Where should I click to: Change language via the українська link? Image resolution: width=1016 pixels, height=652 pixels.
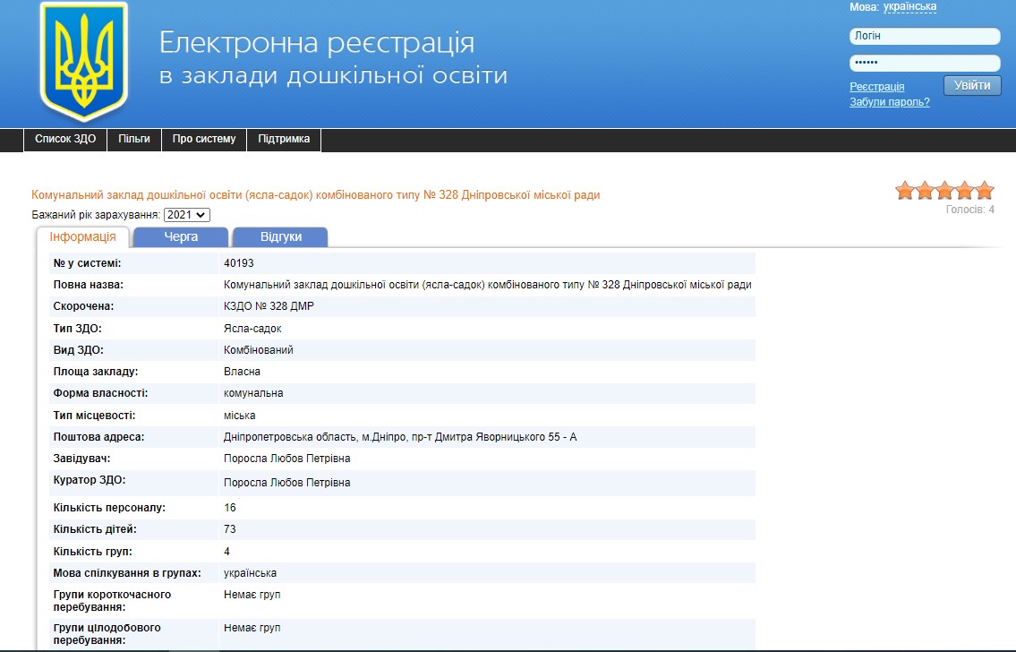(x=909, y=6)
